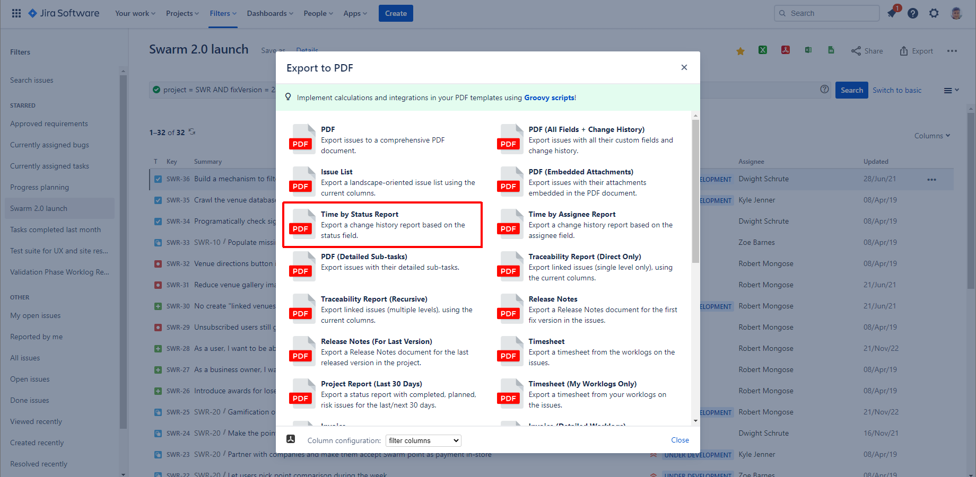Click the top Search input field
The height and width of the screenshot is (477, 976).
pos(827,13)
